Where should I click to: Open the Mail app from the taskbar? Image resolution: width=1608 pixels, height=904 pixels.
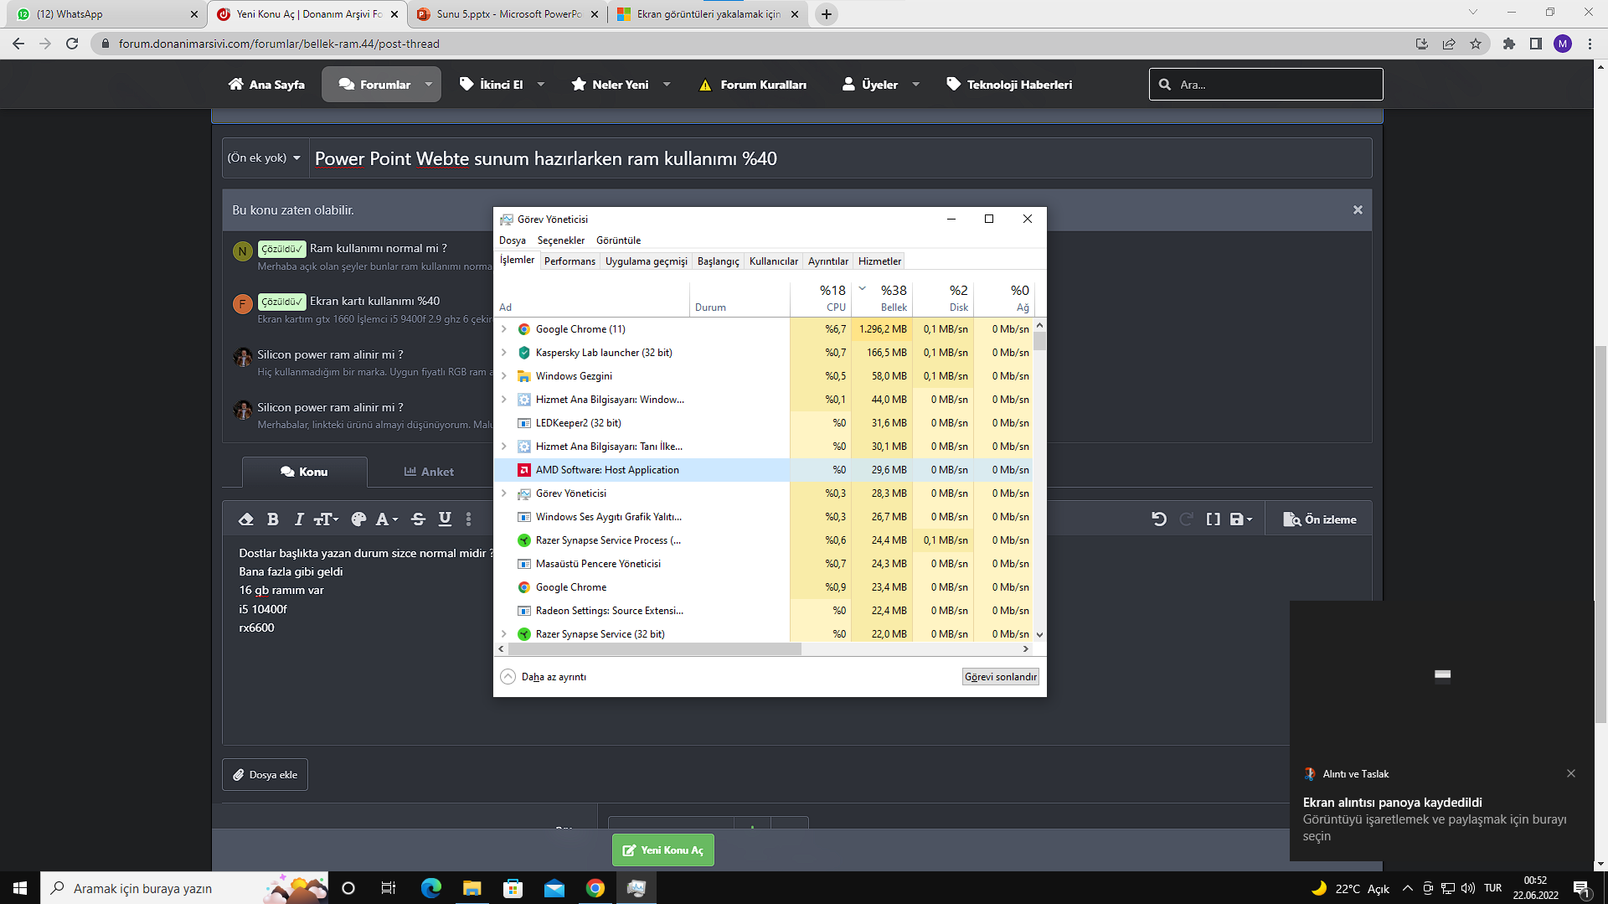(554, 888)
